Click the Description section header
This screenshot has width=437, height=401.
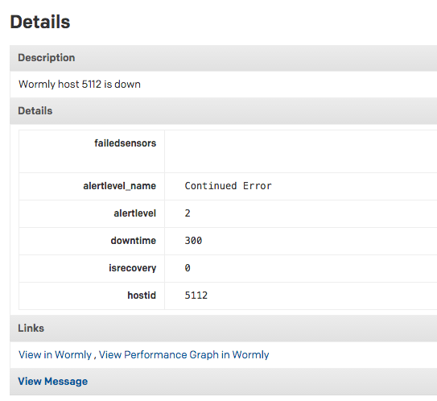click(x=223, y=58)
